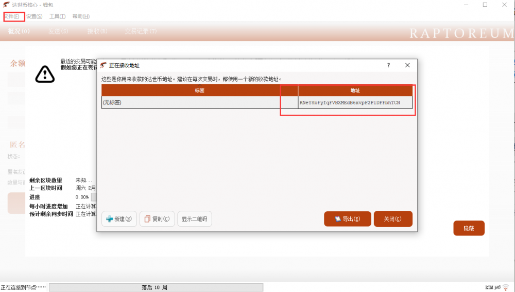This screenshot has width=515, height=292.
Task: Click the RTM unit label in status bar
Action: [x=489, y=287]
